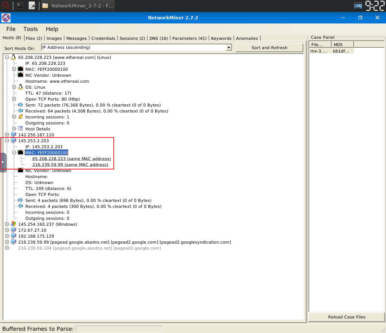Screen dimensions: 386x333
Task: Click the Reload Case Files button
Action: pos(346,317)
